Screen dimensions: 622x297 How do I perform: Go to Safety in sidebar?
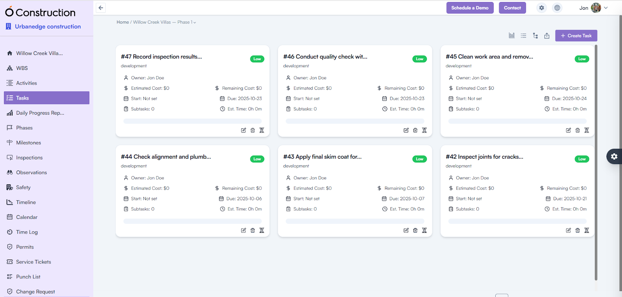click(47, 187)
